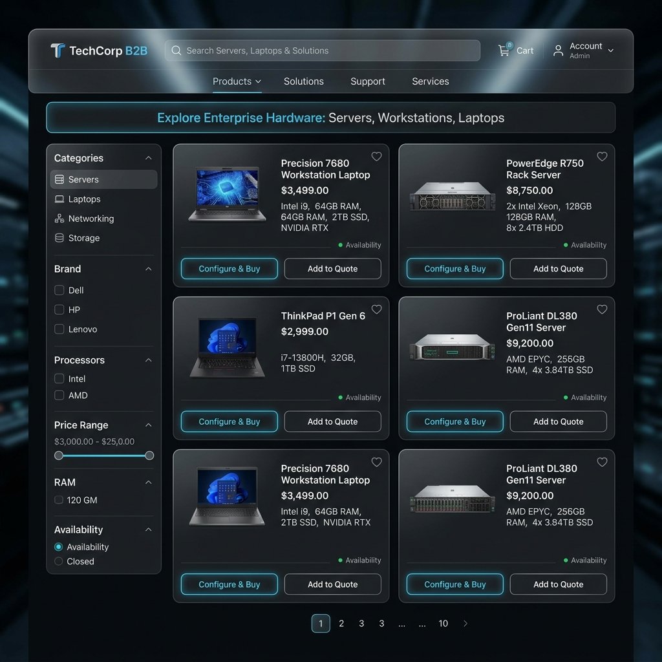The height and width of the screenshot is (662, 662).
Task: Select the Closed radio option
Action: pos(59,561)
